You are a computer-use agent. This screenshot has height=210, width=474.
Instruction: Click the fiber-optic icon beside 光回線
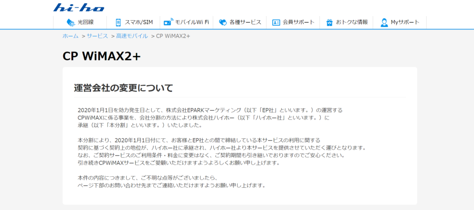(x=70, y=22)
